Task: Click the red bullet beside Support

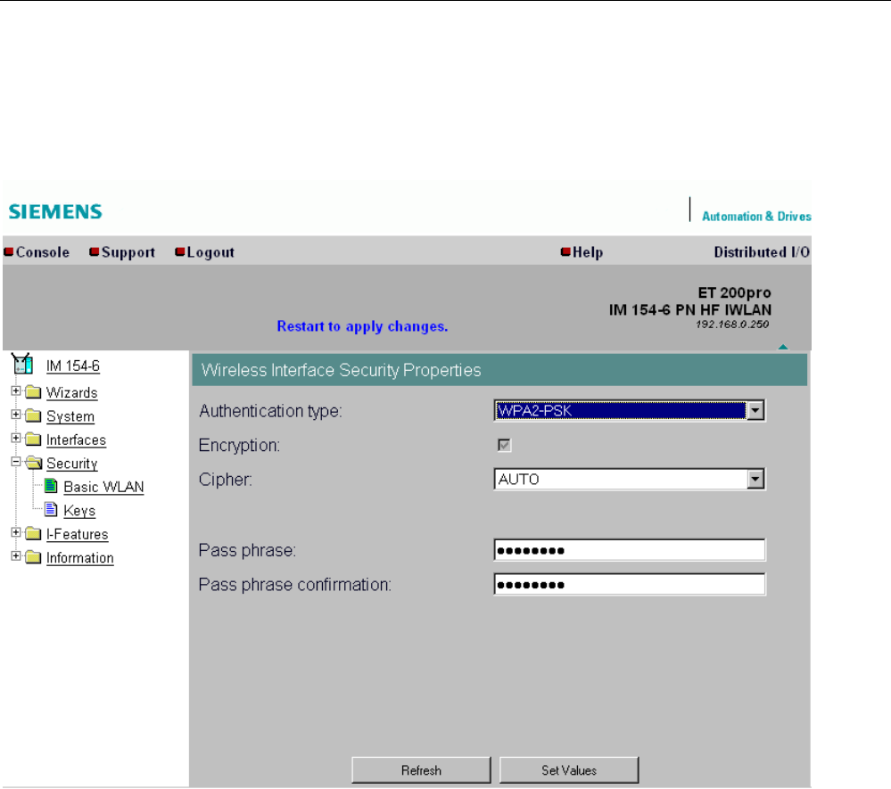Action: tap(95, 251)
